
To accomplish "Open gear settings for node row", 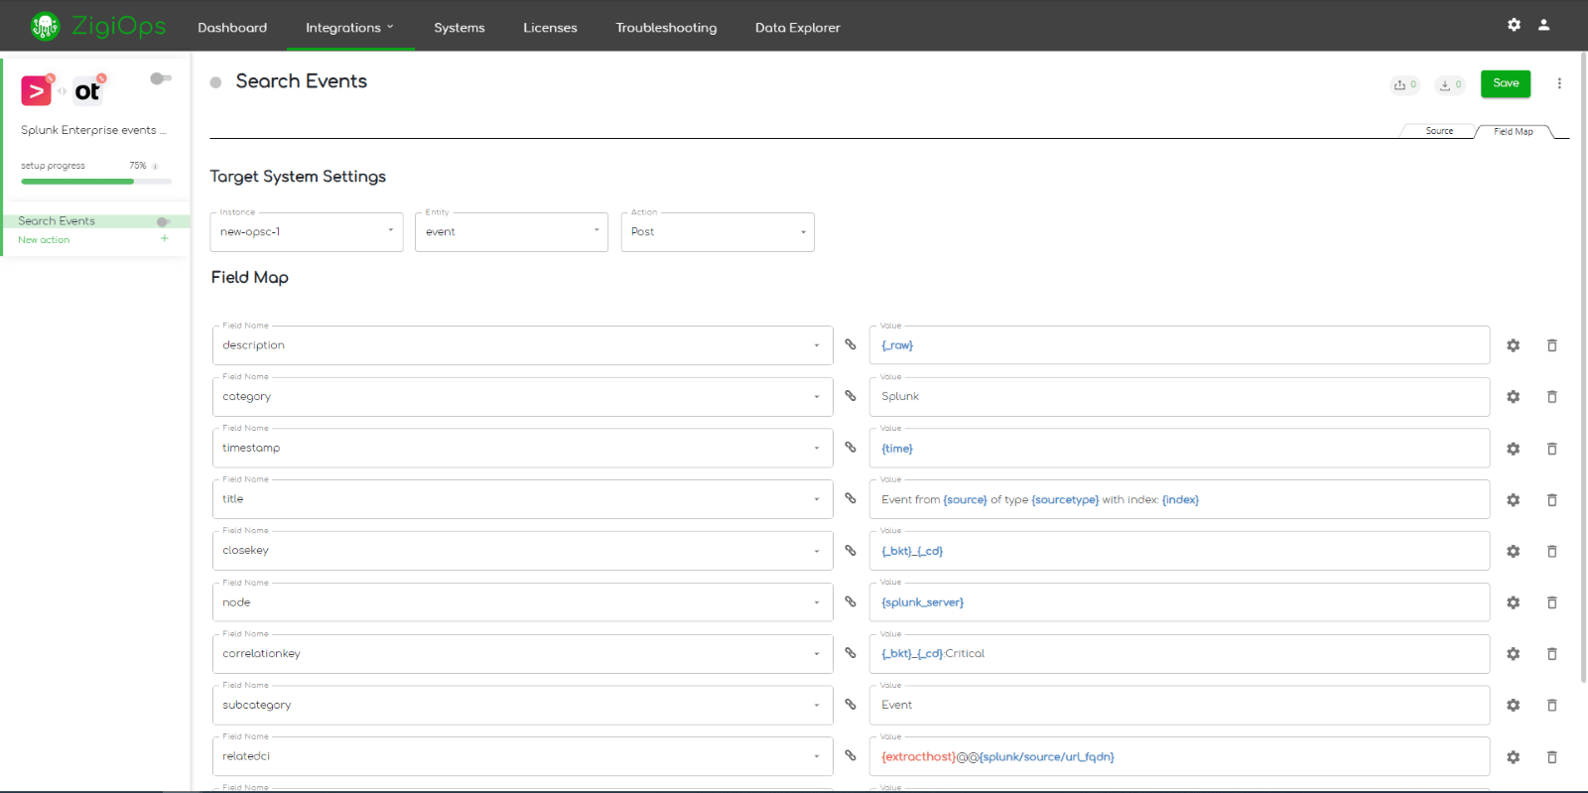I will click(1514, 602).
